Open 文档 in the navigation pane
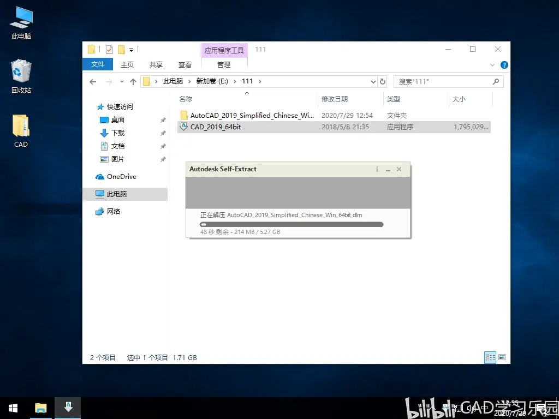Viewport: 559px width, 419px height. 118,146
